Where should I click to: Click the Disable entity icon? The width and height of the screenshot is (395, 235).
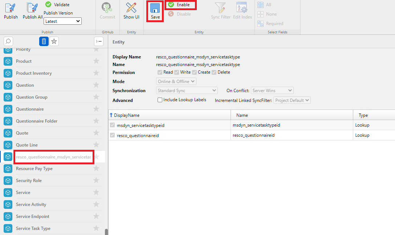click(171, 14)
